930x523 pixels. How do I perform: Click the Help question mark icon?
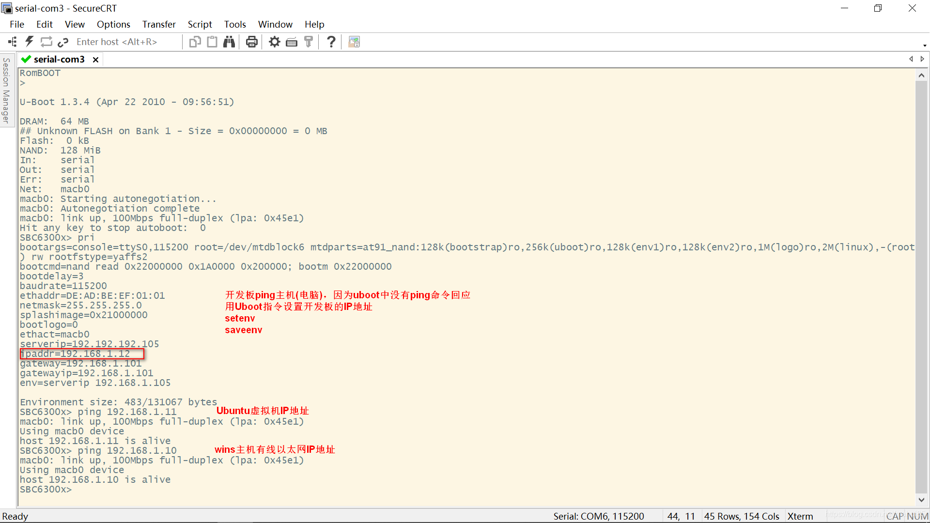[x=331, y=42]
